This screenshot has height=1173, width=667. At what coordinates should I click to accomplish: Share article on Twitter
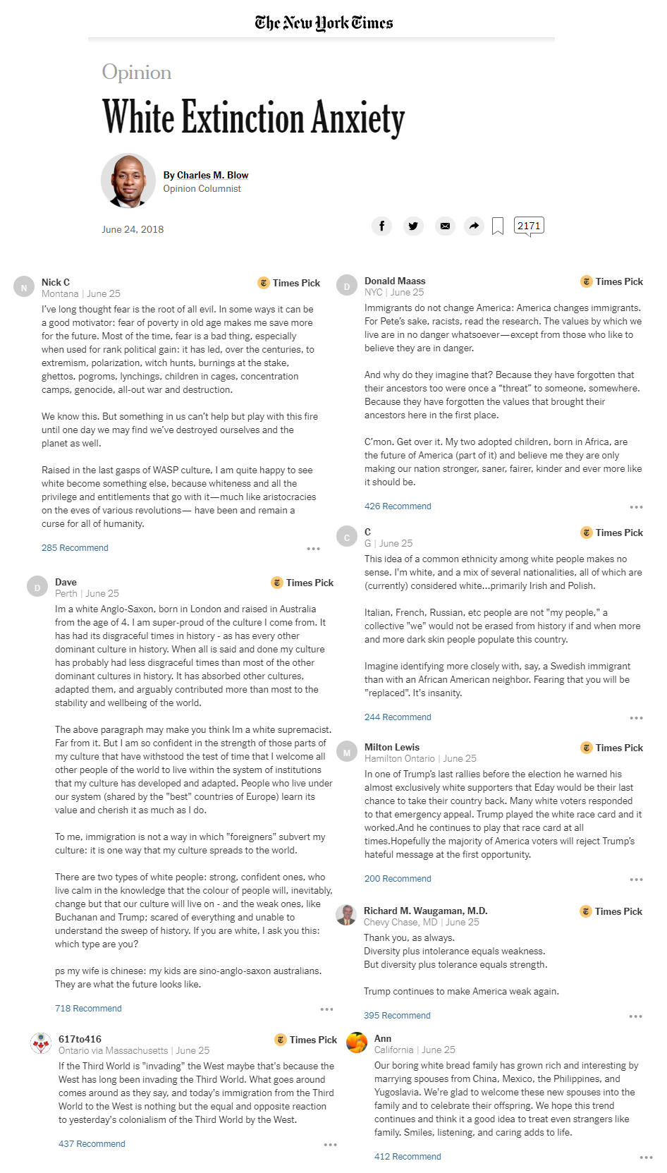click(413, 226)
